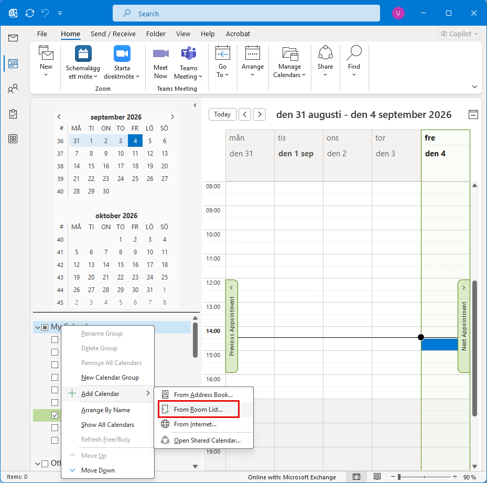Click the Today button
The image size is (487, 483).
pyautogui.click(x=222, y=114)
